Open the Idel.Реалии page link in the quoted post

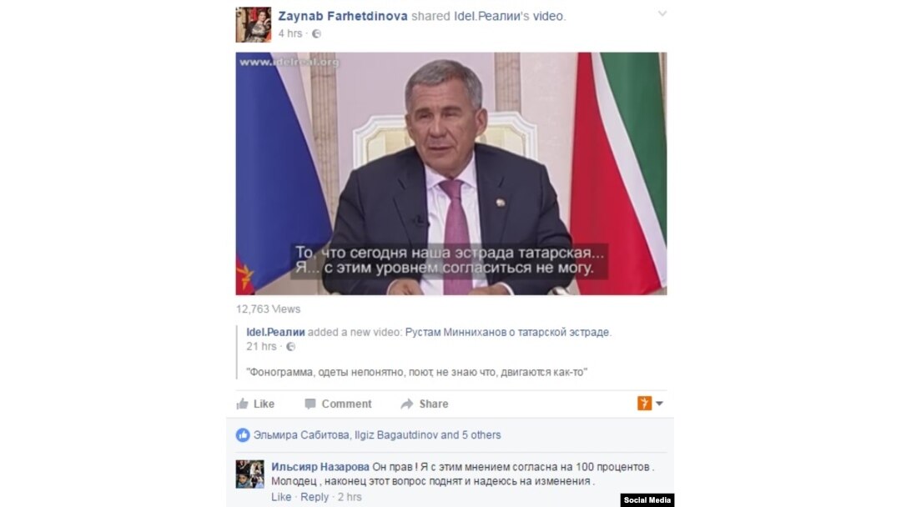click(276, 332)
